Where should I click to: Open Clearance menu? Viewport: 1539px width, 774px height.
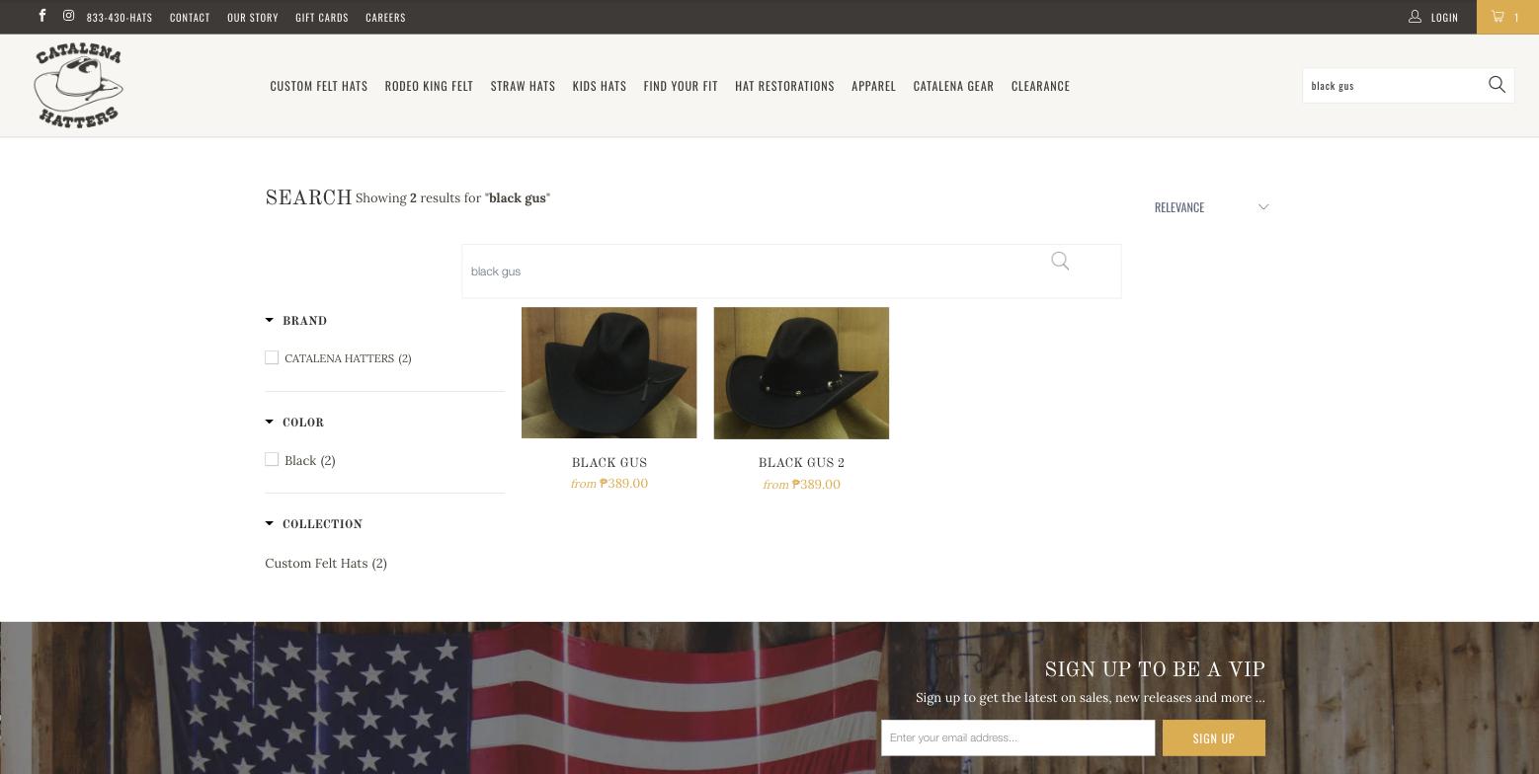pyautogui.click(x=1040, y=86)
